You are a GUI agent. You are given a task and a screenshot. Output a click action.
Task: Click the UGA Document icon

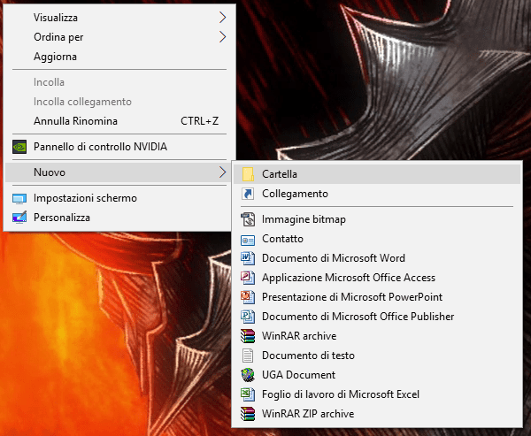click(248, 375)
